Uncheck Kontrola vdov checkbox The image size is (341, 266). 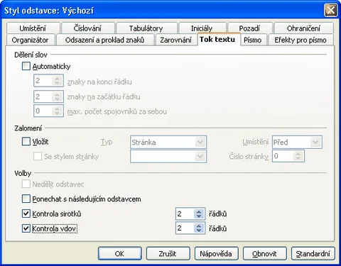click(26, 228)
